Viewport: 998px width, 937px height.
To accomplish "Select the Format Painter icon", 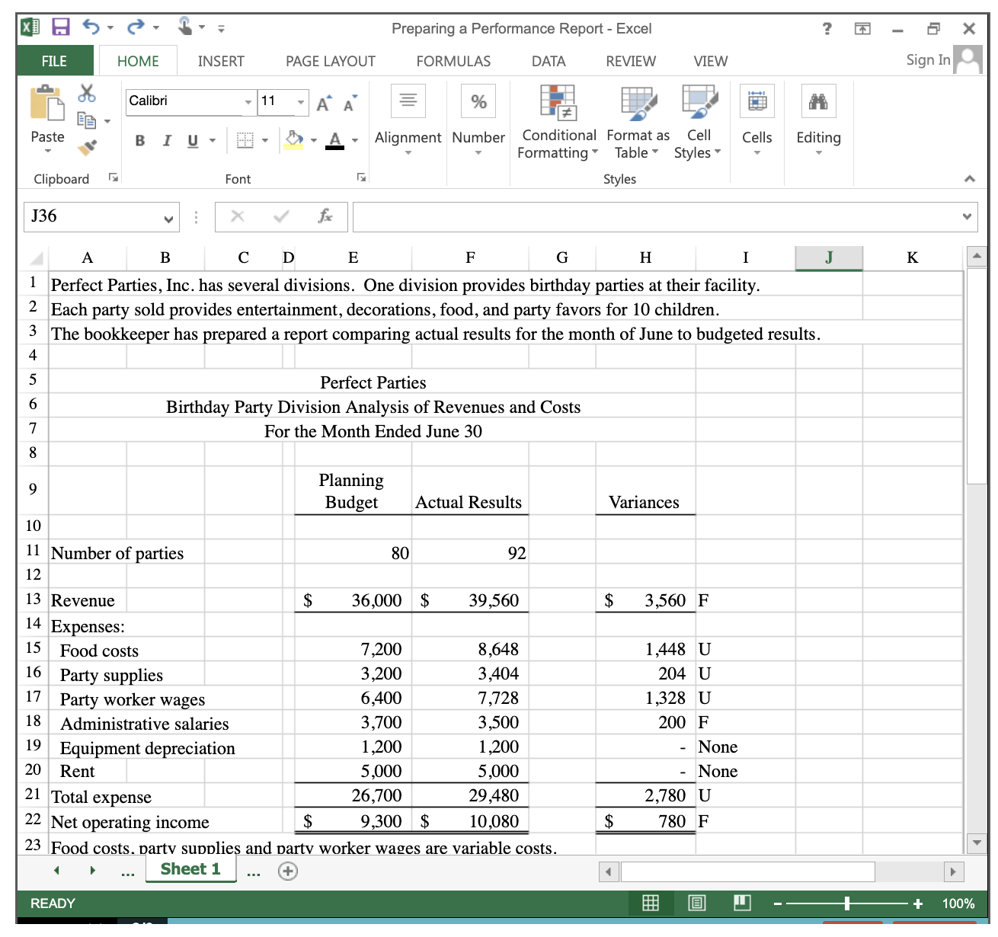I will click(x=88, y=148).
